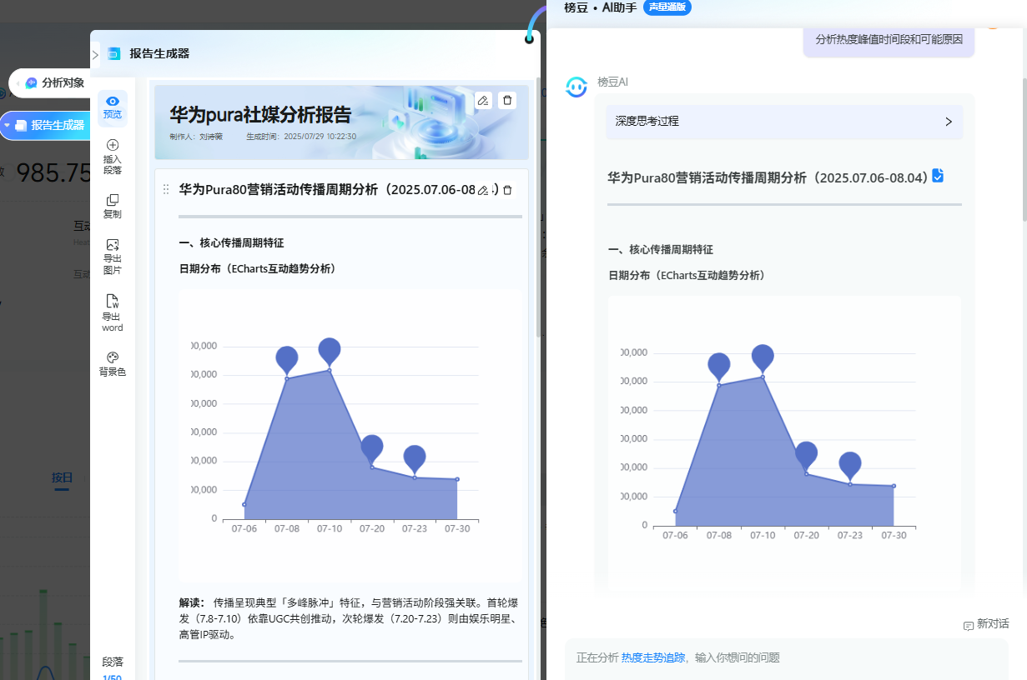Open the 背景色 palette picker
This screenshot has height=680, width=1027.
[113, 357]
